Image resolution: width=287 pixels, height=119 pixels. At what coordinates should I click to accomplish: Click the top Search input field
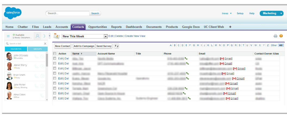[68, 13]
